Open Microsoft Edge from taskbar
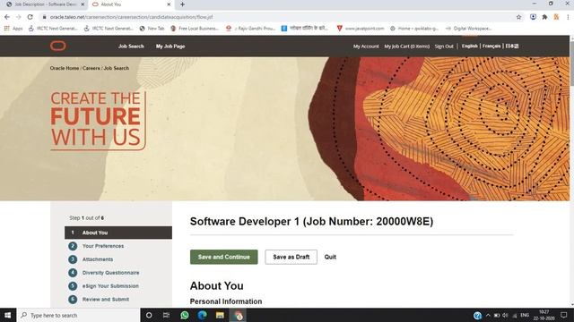The width and height of the screenshot is (574, 322). coord(202,315)
